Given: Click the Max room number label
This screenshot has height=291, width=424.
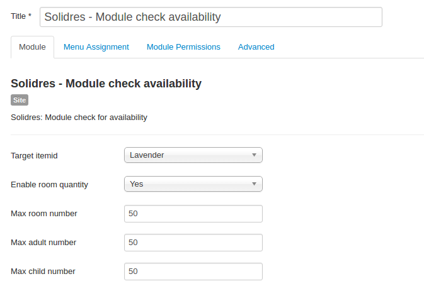Looking at the screenshot, I should 44,214.
